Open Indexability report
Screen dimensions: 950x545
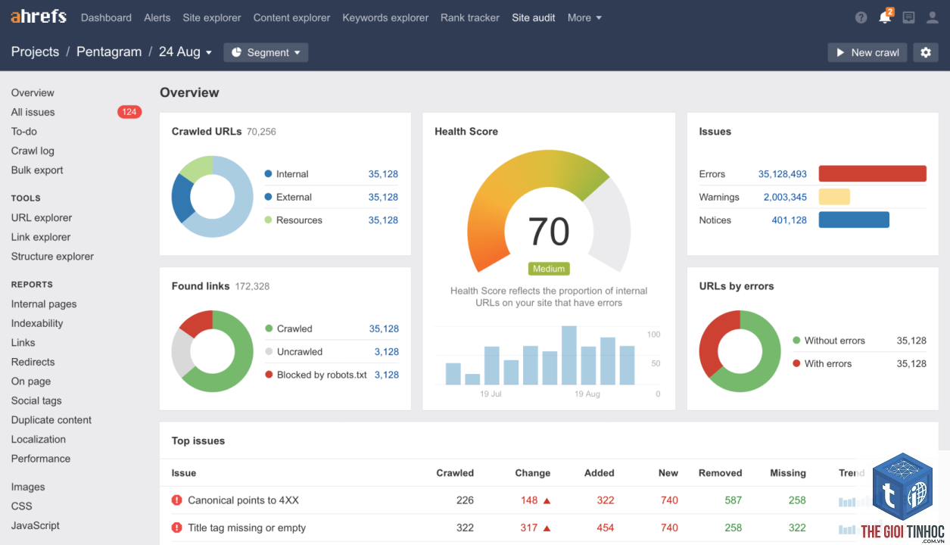[x=37, y=323]
